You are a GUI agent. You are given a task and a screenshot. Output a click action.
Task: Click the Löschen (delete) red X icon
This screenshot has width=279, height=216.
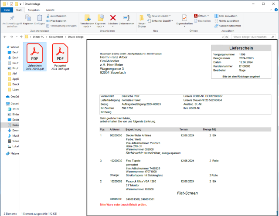click(113, 18)
